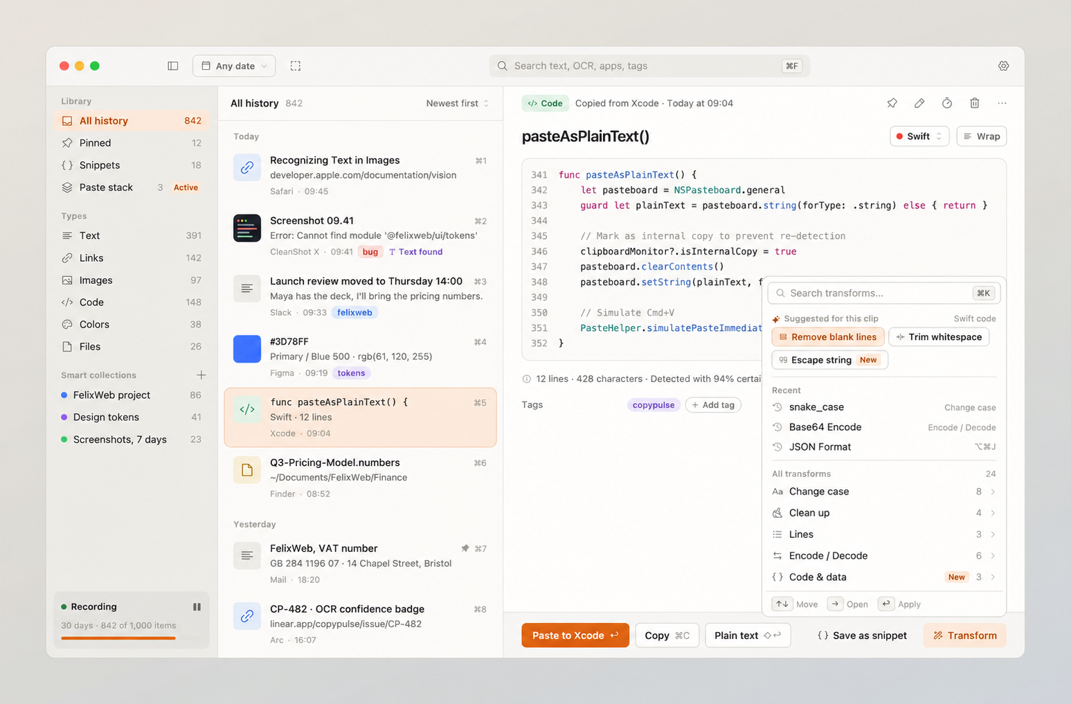Open the Screenshot 09.41 thumbnail
1071x704 pixels.
point(247,228)
